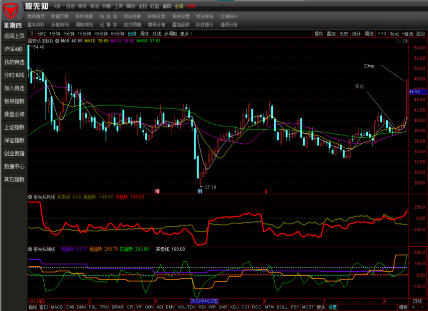Viewport: 428px width, 311px height.
Task: Select the BOLL indicator tab
Action: point(282,307)
